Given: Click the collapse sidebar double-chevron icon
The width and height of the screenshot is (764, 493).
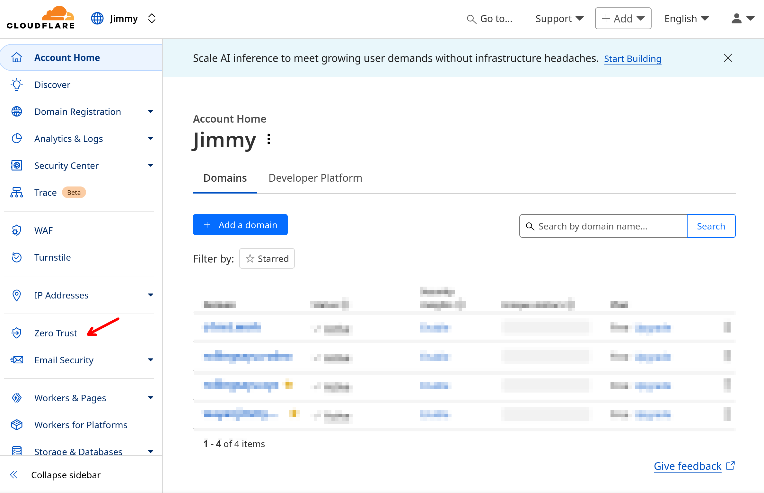Looking at the screenshot, I should click(x=13, y=475).
